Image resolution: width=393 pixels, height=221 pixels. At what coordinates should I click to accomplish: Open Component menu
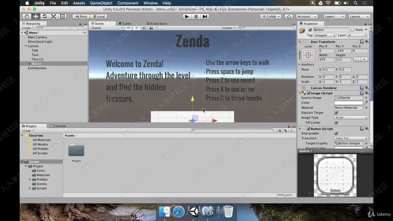[x=128, y=3]
